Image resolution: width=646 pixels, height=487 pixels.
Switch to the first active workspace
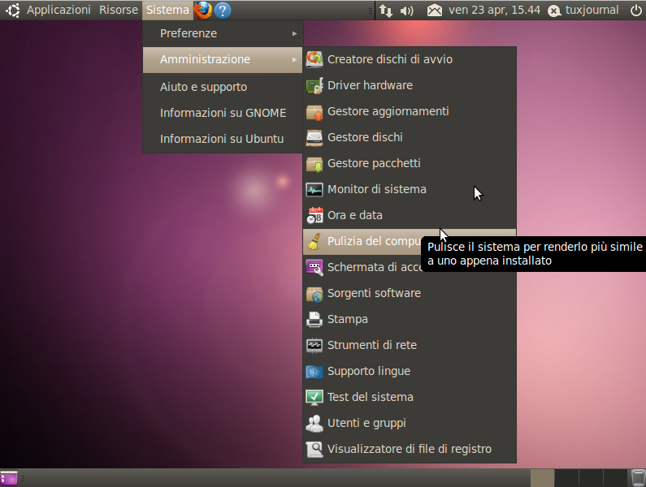(542, 478)
